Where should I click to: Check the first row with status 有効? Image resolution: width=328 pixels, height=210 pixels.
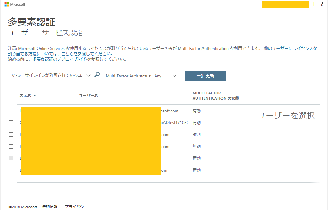pyautogui.click(x=11, y=111)
